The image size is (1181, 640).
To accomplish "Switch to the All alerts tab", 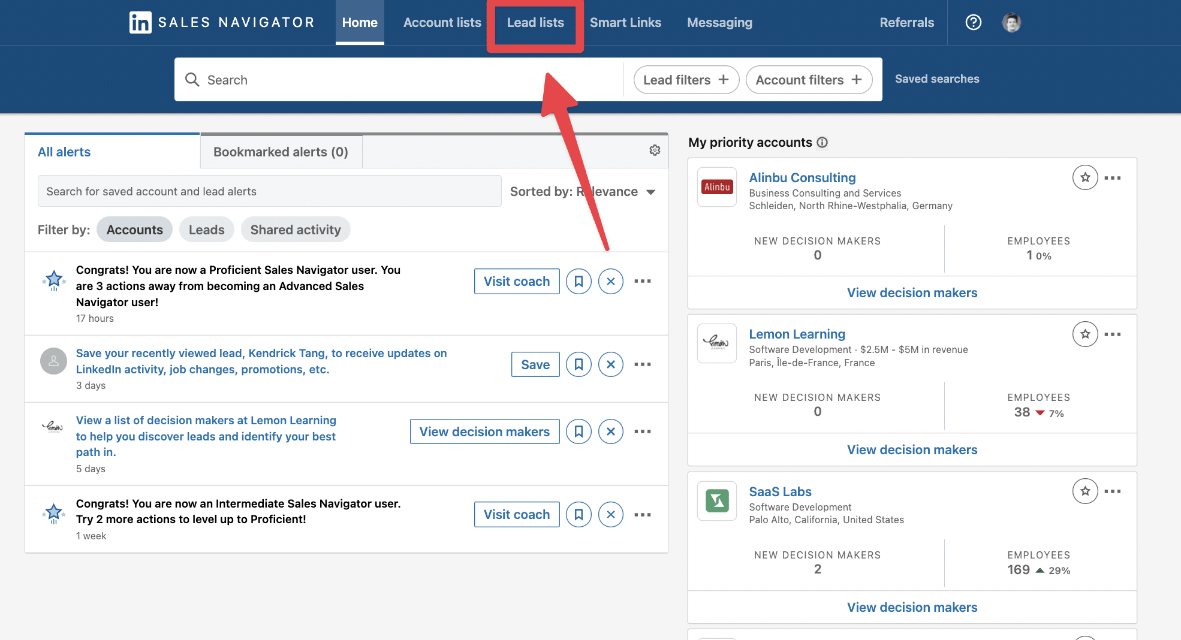I will click(112, 152).
